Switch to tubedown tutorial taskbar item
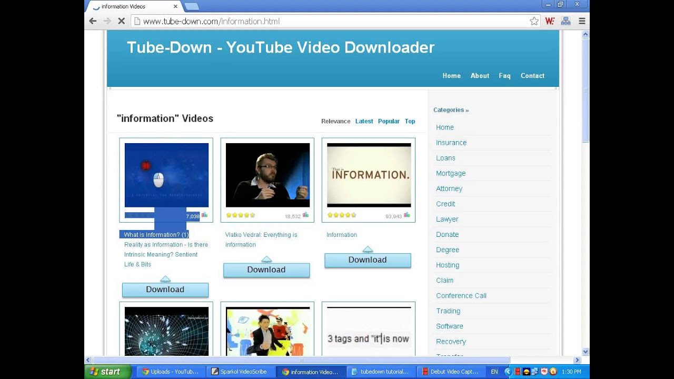Image resolution: width=674 pixels, height=379 pixels. pos(381,372)
